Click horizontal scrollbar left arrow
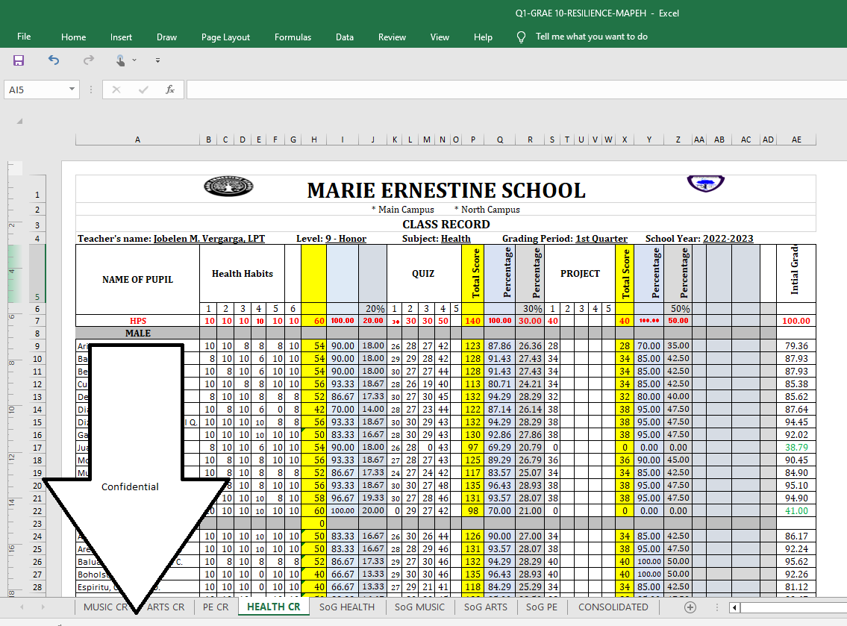847x626 pixels. 734,607
